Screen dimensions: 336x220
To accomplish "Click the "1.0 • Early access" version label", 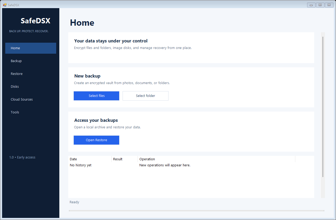I will 22,157.
